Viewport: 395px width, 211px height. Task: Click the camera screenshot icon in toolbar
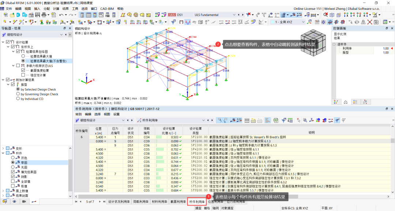pos(376,22)
